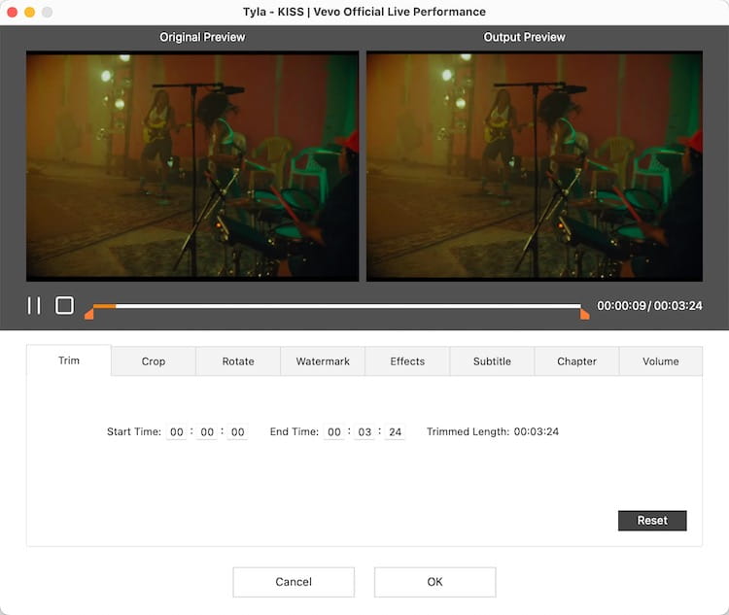Minimize the window with the yellow button

30,12
